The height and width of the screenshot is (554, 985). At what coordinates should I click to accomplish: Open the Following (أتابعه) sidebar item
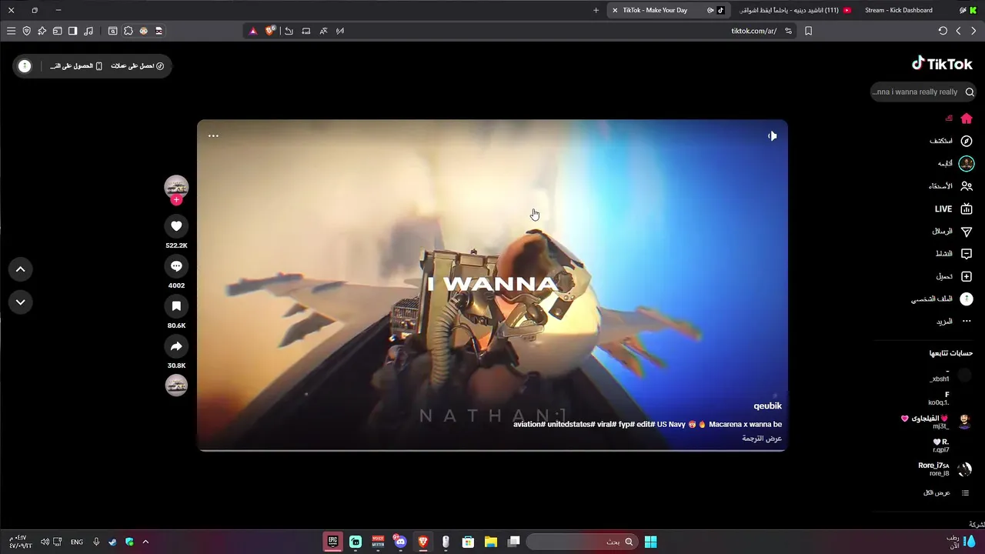tap(955, 163)
